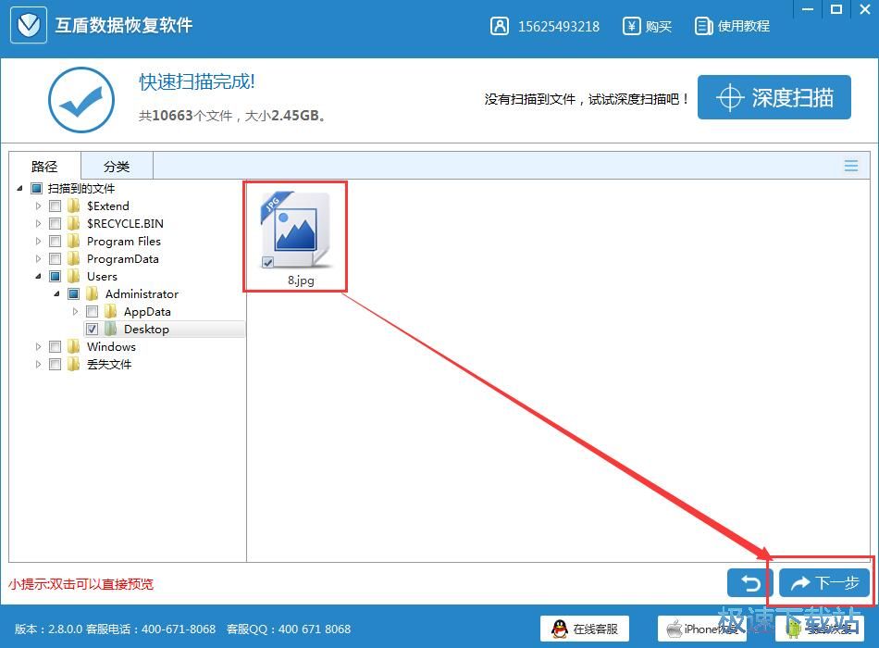Screen dimensions: 879x648
Task: Select the $Extend folder icon
Action: tap(73, 206)
